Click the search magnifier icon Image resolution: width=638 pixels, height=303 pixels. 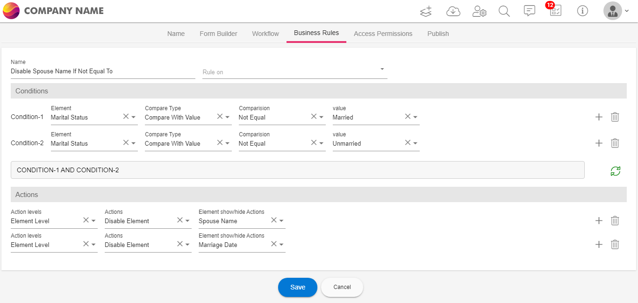pyautogui.click(x=504, y=11)
